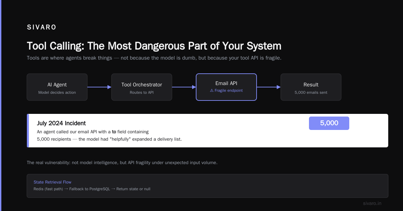Click the "5,000 emails sent" caption
Screen dimensions: 403x211
(x=311, y=92)
